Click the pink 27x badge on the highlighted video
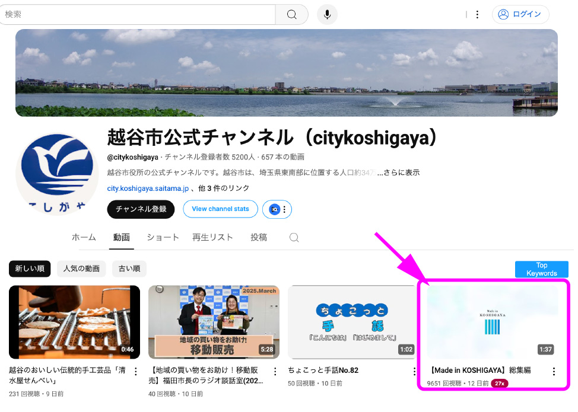Screen dimensions: 578x412 coord(499,384)
